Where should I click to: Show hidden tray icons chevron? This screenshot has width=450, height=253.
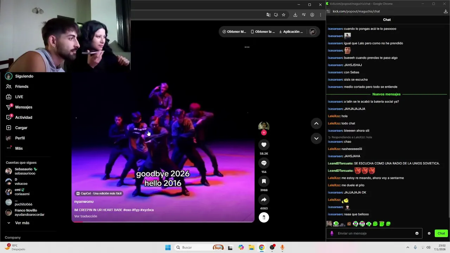[x=408, y=247]
